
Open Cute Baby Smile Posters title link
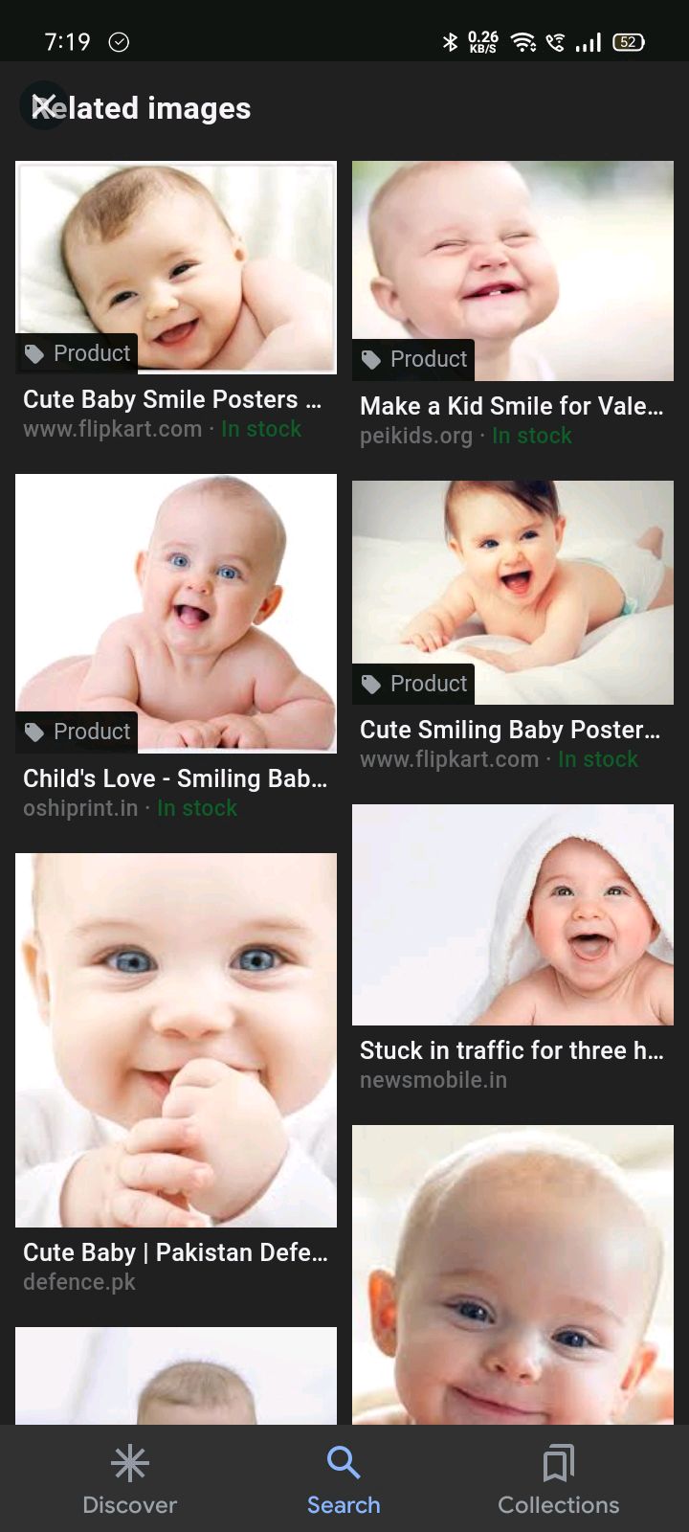click(172, 399)
